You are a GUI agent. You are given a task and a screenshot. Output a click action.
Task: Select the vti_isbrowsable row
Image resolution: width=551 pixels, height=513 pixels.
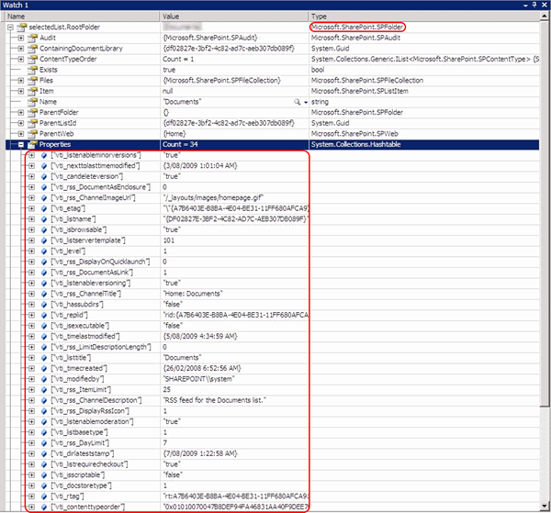click(273, 229)
